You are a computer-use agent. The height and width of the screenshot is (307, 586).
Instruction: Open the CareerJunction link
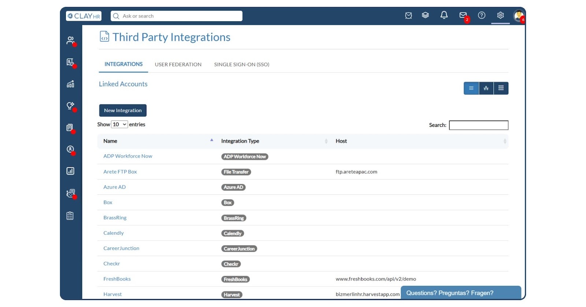click(x=121, y=249)
